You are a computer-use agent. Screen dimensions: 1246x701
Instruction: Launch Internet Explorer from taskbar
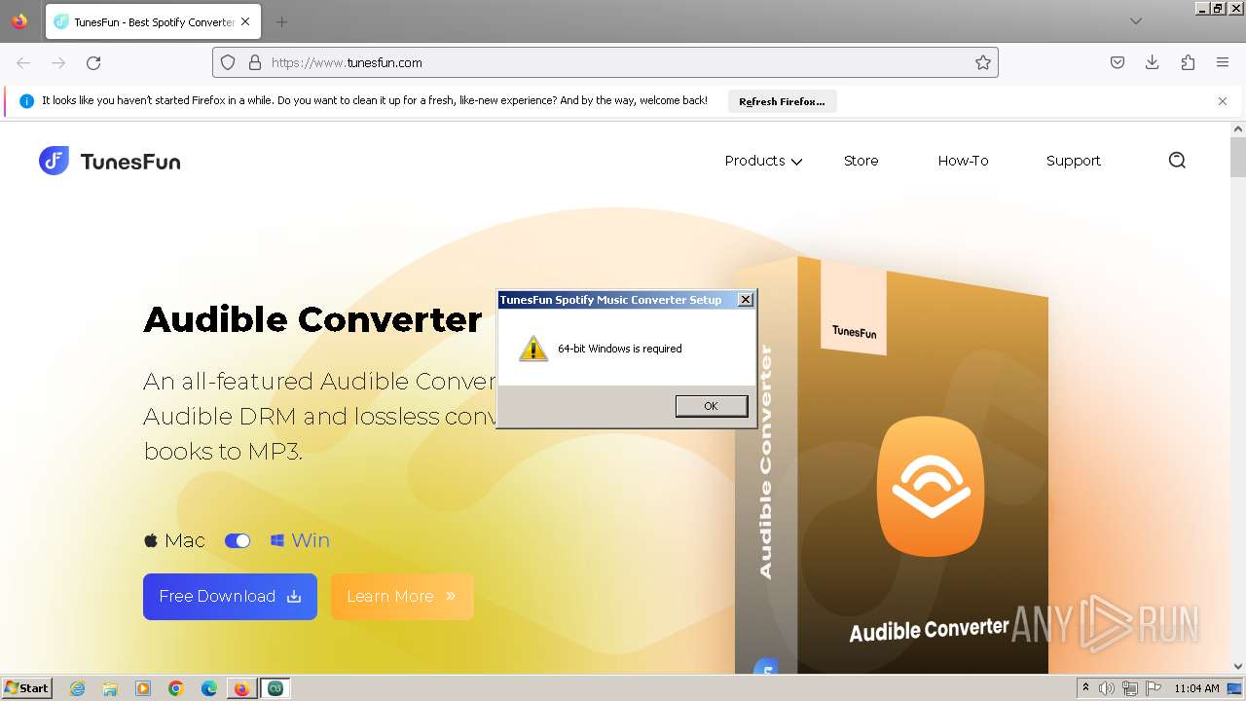pos(78,688)
